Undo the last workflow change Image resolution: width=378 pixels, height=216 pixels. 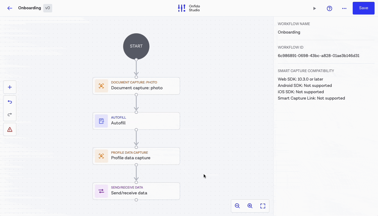(x=10, y=102)
